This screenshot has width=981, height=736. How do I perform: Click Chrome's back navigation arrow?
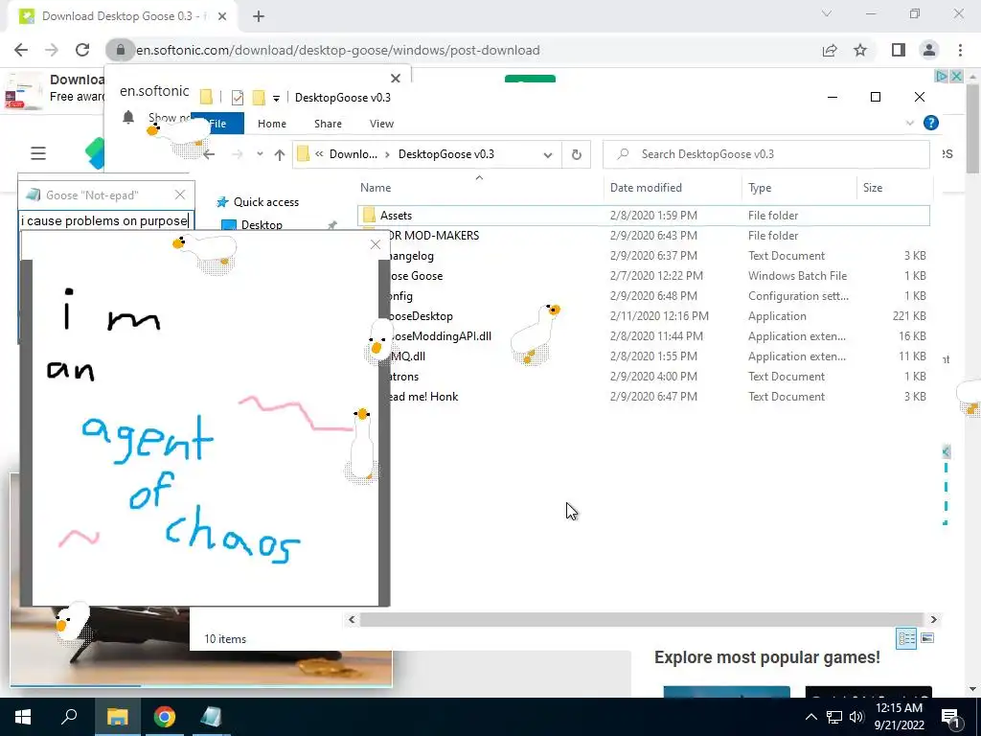21,50
